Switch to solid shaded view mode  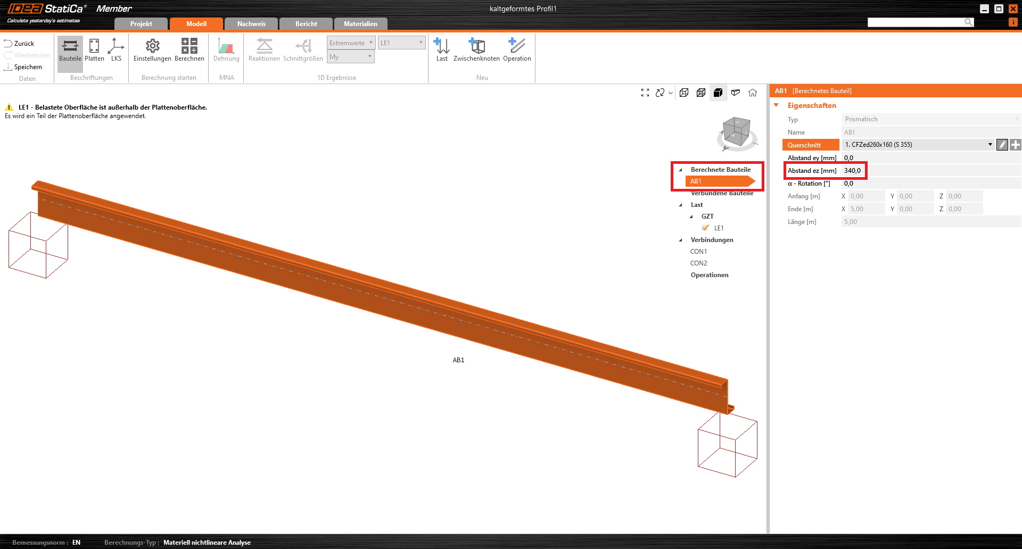pos(718,93)
